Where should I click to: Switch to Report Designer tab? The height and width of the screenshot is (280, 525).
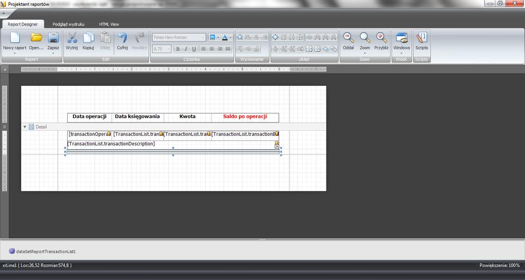[23, 24]
